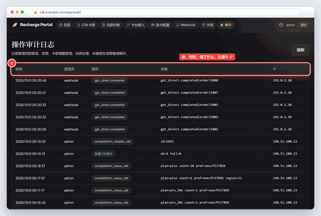The image size is (321, 216).
Task: Click IP 192.0.2.10 in order 5001 row
Action: (x=282, y=129)
